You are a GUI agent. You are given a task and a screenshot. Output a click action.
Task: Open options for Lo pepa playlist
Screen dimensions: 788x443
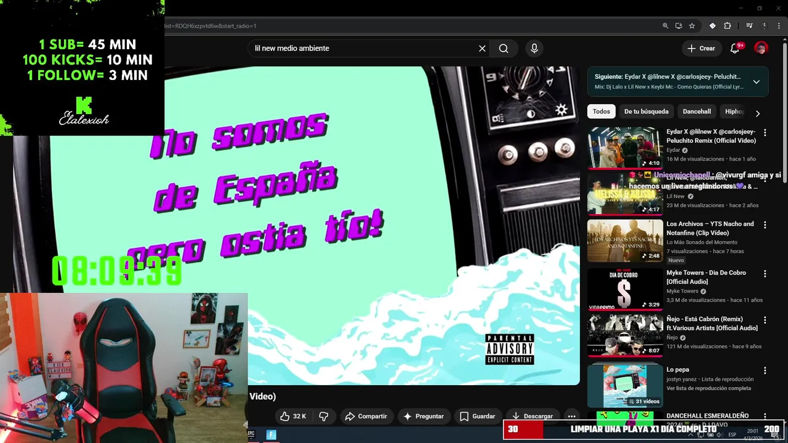coord(765,370)
